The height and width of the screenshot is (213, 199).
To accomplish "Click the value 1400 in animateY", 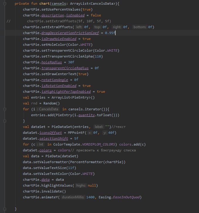I will 90,197.
